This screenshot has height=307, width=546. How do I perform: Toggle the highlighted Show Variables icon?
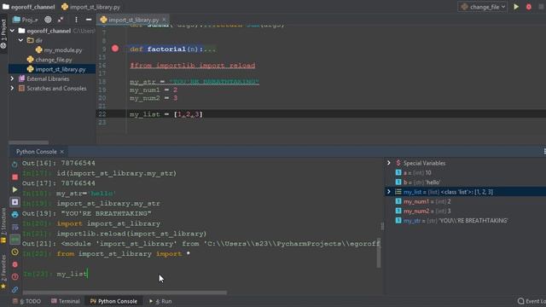pos(15,240)
